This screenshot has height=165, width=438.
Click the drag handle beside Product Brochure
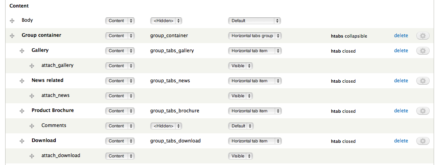tap(22, 111)
